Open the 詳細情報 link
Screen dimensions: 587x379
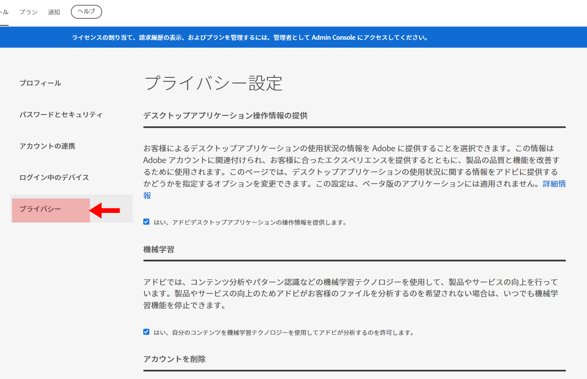554,184
